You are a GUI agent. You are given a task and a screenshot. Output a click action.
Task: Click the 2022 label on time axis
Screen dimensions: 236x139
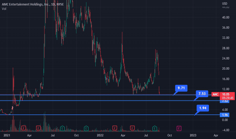[100, 135]
